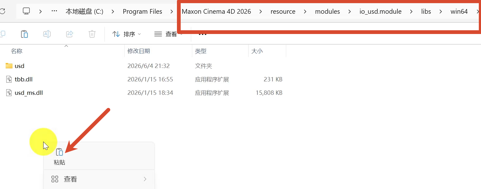Image resolution: width=481 pixels, height=189 pixels.
Task: Click the 231 KB size cell
Action: (273, 79)
